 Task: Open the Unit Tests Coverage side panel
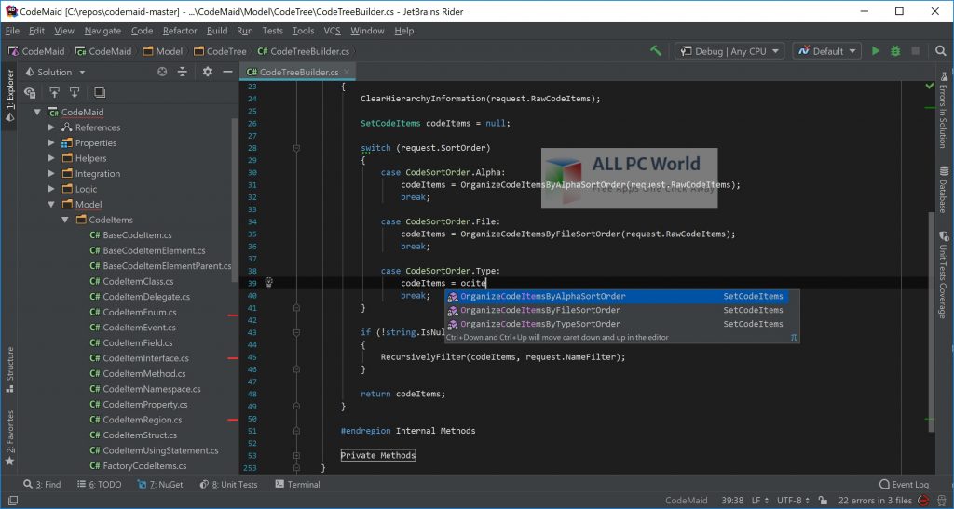[x=943, y=275]
